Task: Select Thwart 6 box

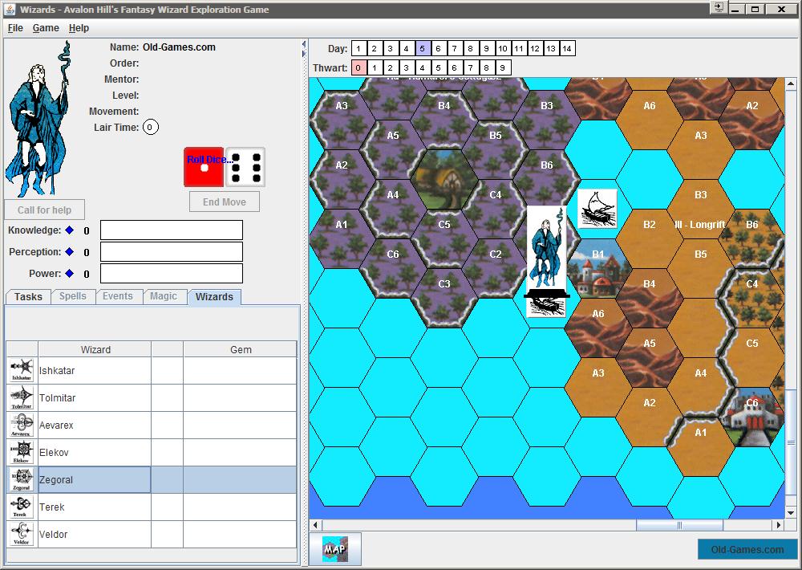Action: coord(454,67)
